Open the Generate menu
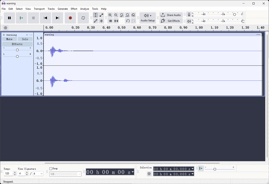This screenshot has height=184, width=269. coord(63,9)
